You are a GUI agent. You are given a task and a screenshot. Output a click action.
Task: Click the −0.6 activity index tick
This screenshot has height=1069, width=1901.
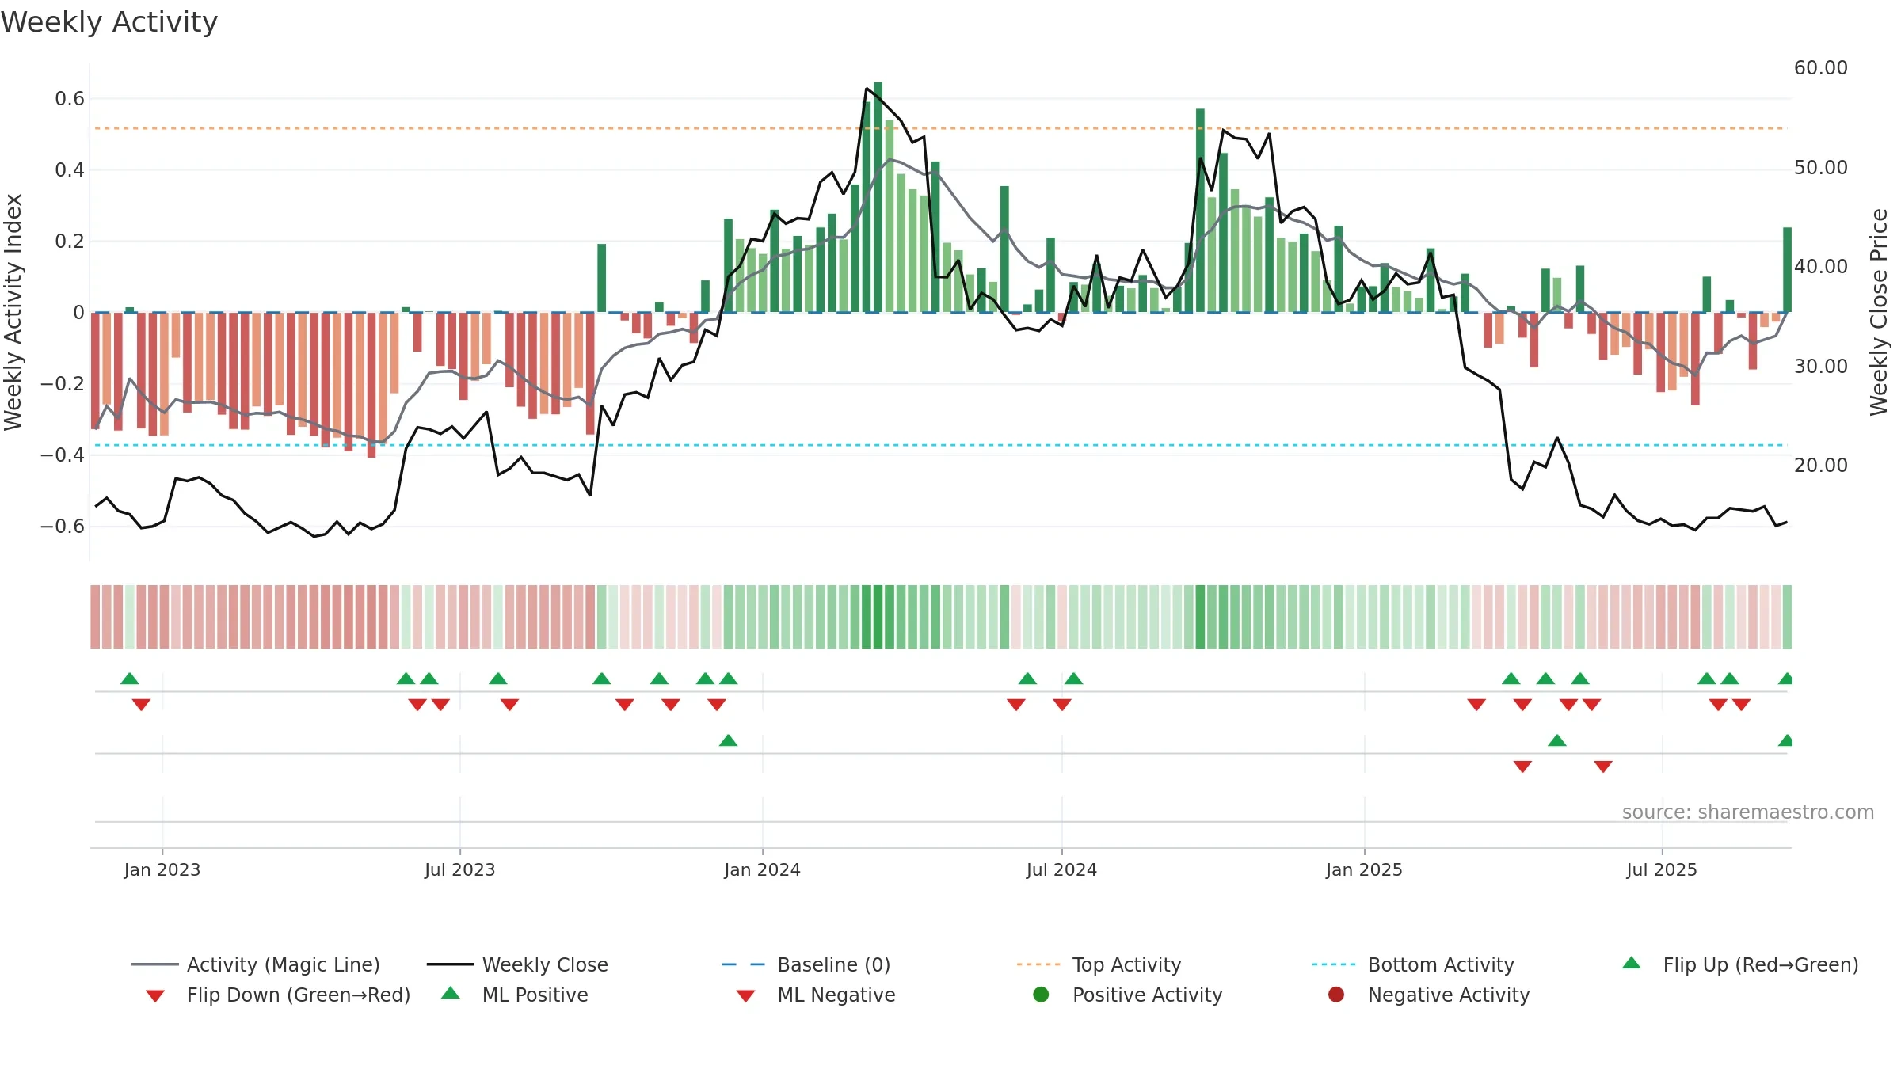click(x=63, y=527)
